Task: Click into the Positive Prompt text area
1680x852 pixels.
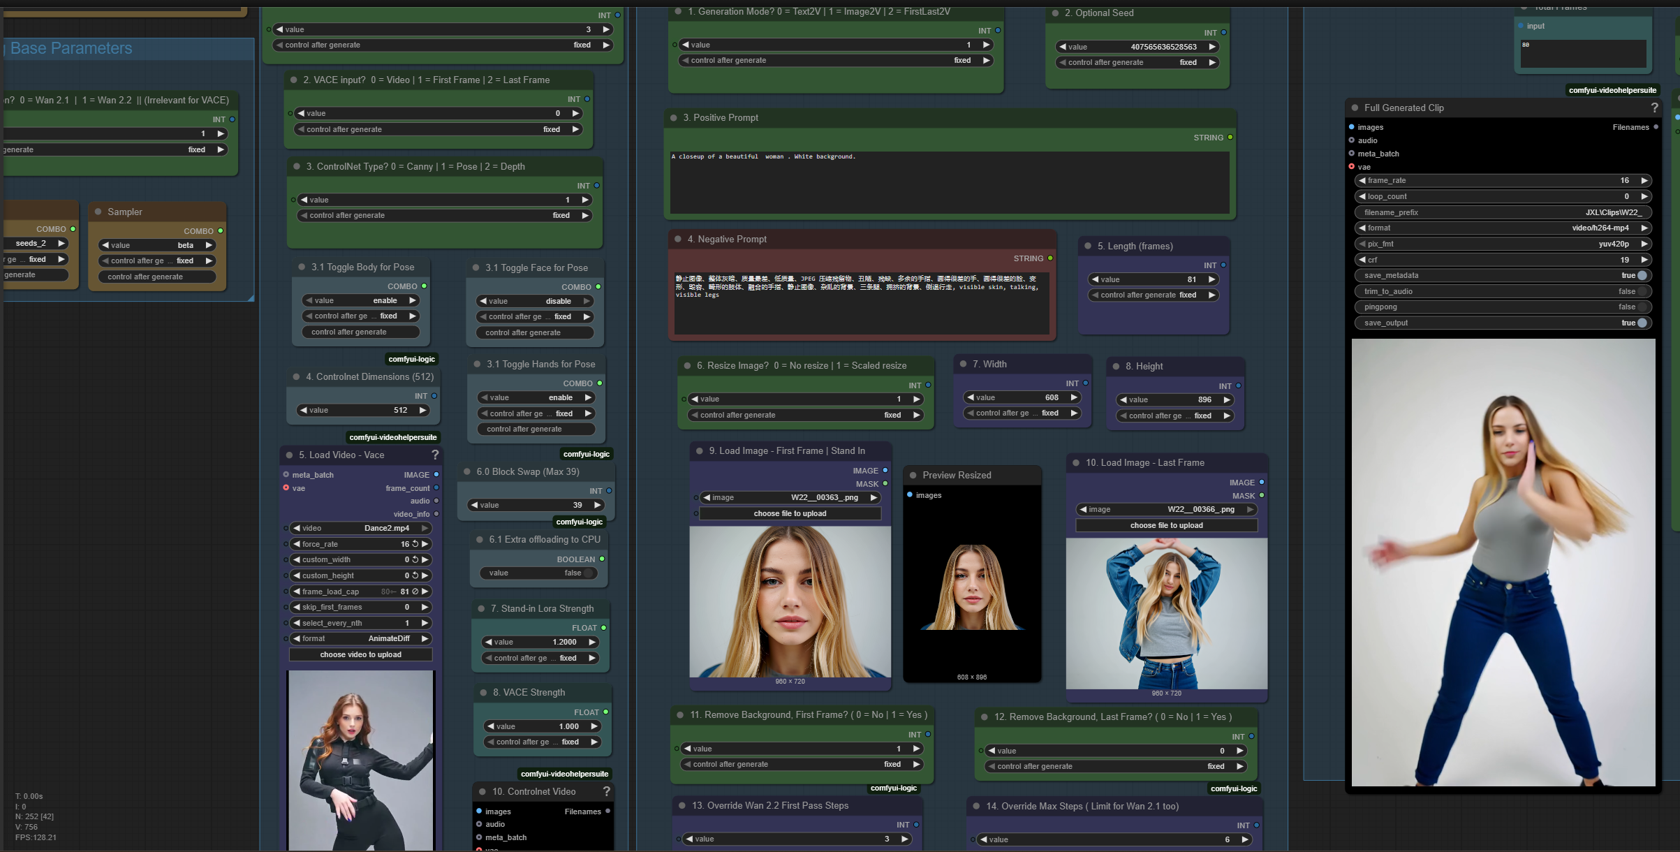Action: (949, 182)
